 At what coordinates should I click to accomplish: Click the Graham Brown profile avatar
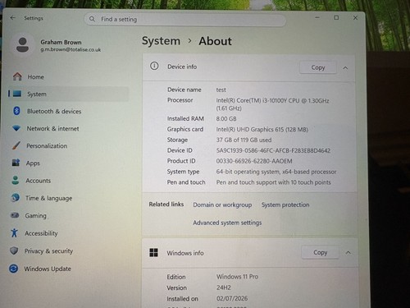tap(23, 44)
